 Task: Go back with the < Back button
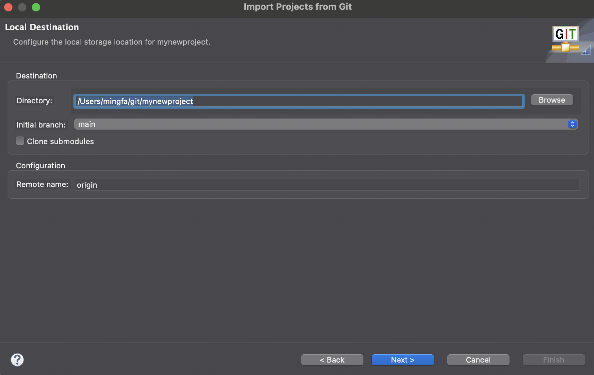point(332,360)
